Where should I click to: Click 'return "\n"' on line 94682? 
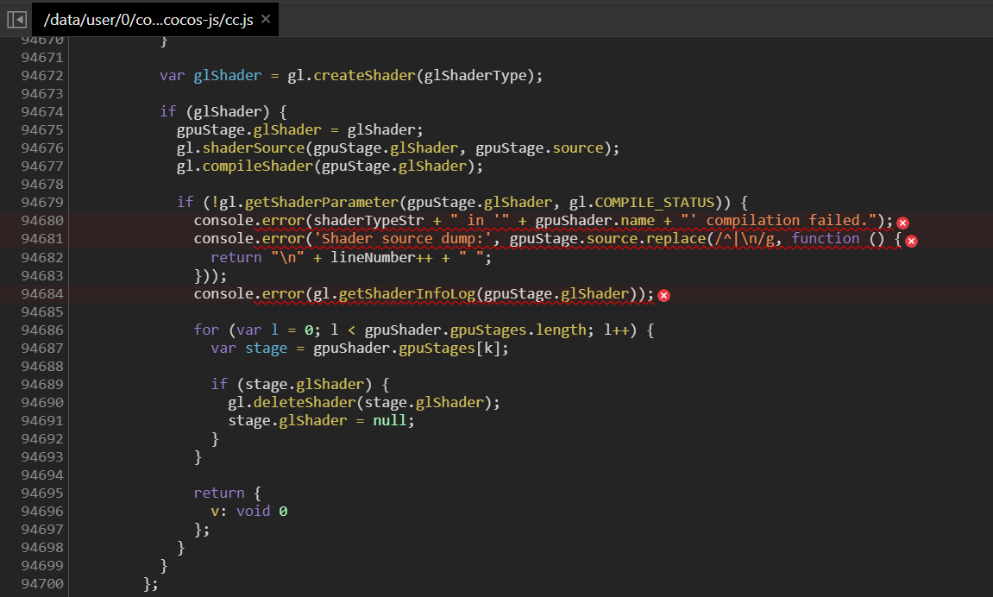[x=258, y=258]
